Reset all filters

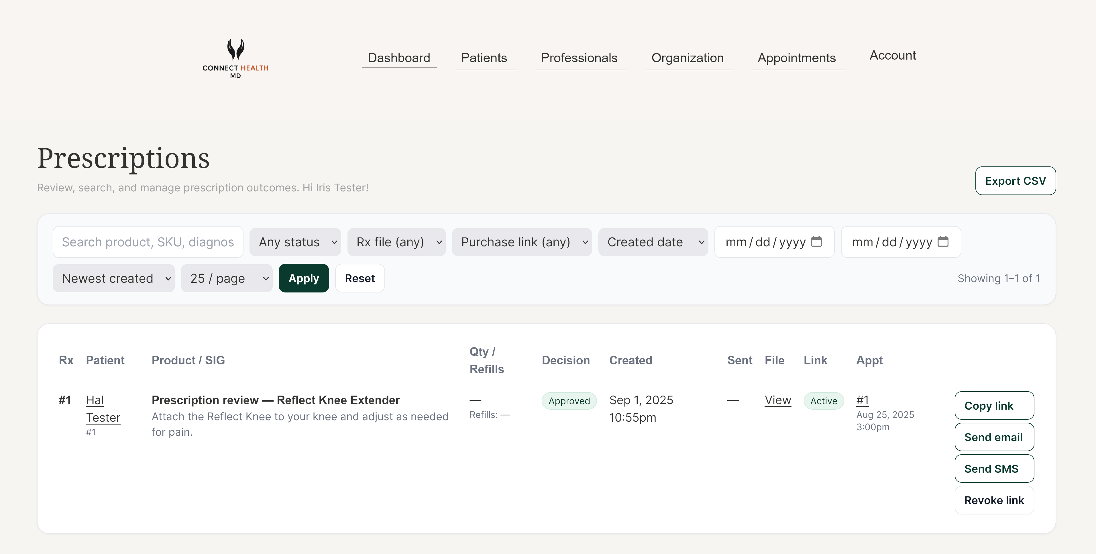(x=360, y=278)
